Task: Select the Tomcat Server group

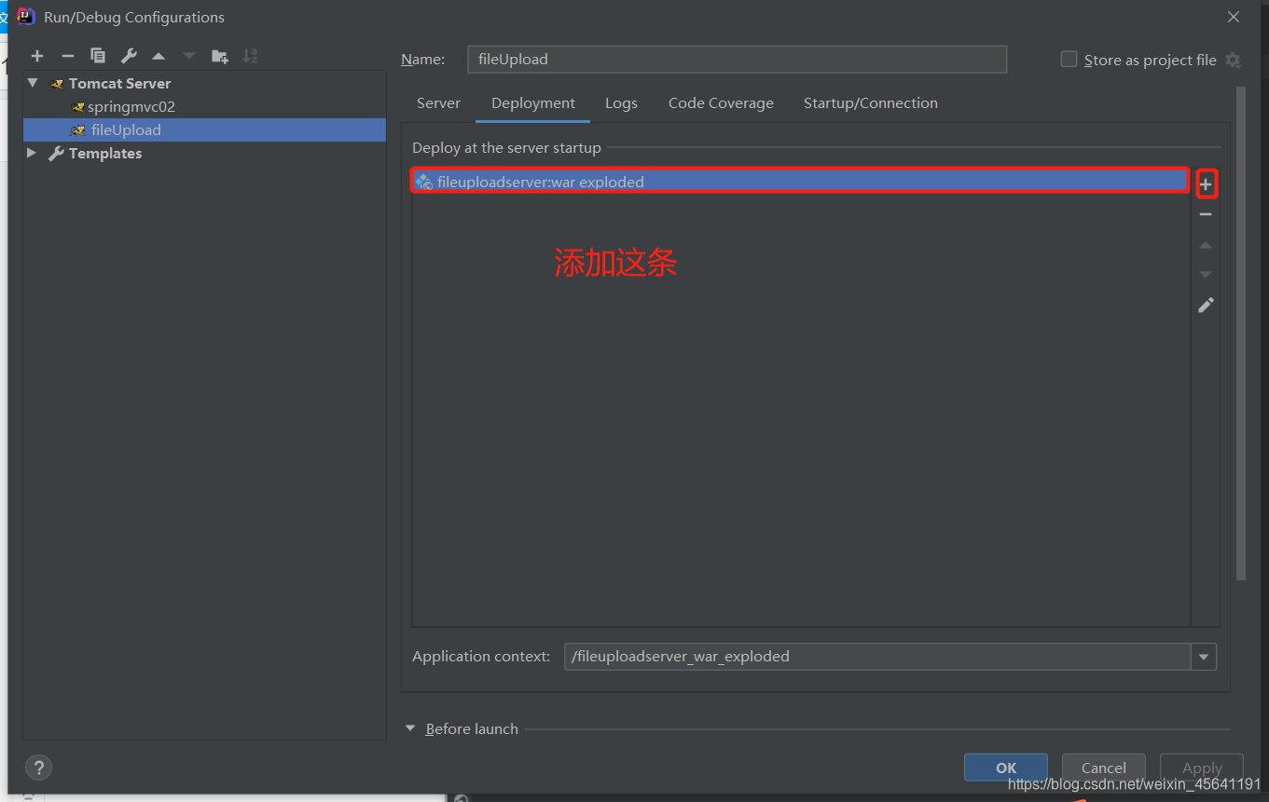Action: pyautogui.click(x=204, y=83)
